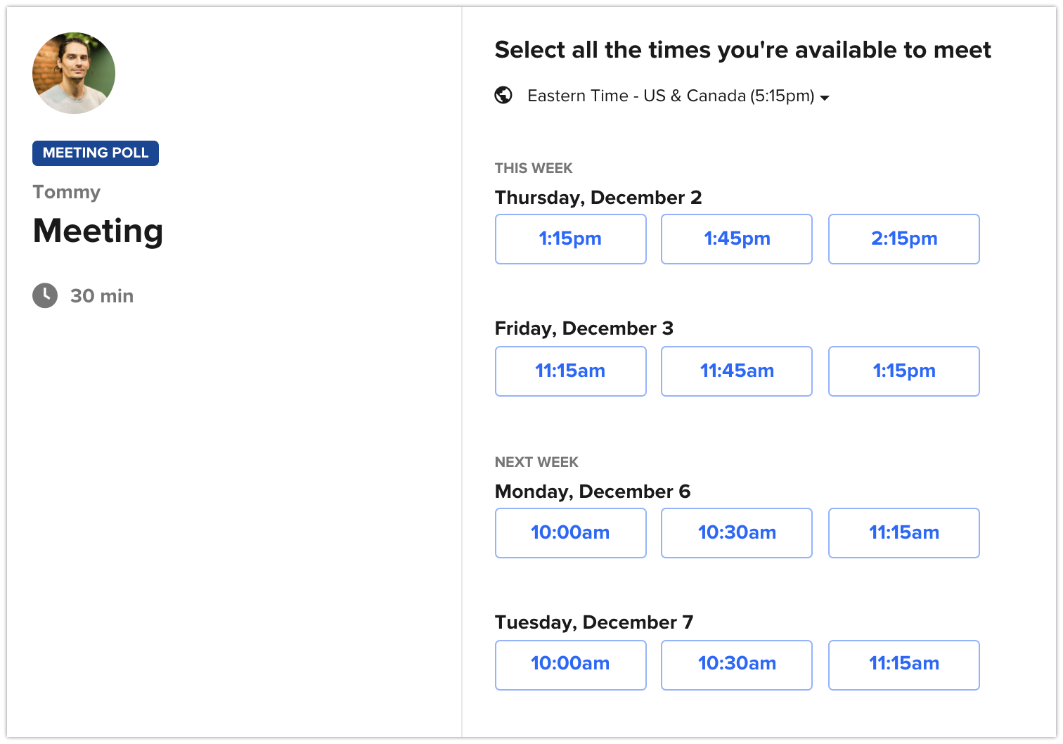The height and width of the screenshot is (744, 1063).
Task: Click the Meeting title heading
Action: [98, 231]
